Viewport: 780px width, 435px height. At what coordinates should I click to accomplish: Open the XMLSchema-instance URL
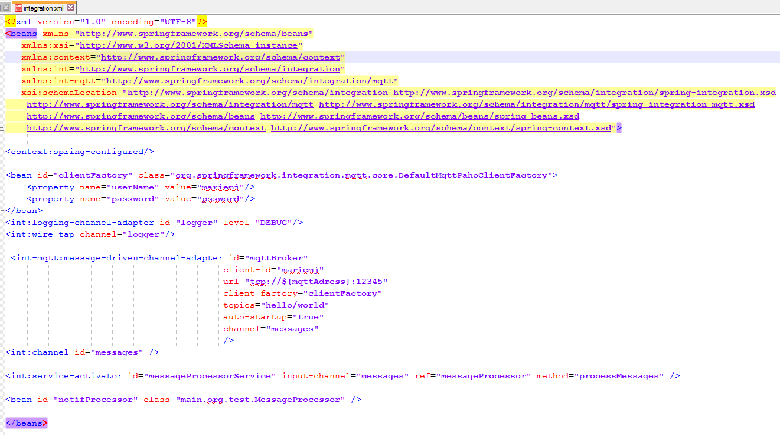(x=189, y=45)
